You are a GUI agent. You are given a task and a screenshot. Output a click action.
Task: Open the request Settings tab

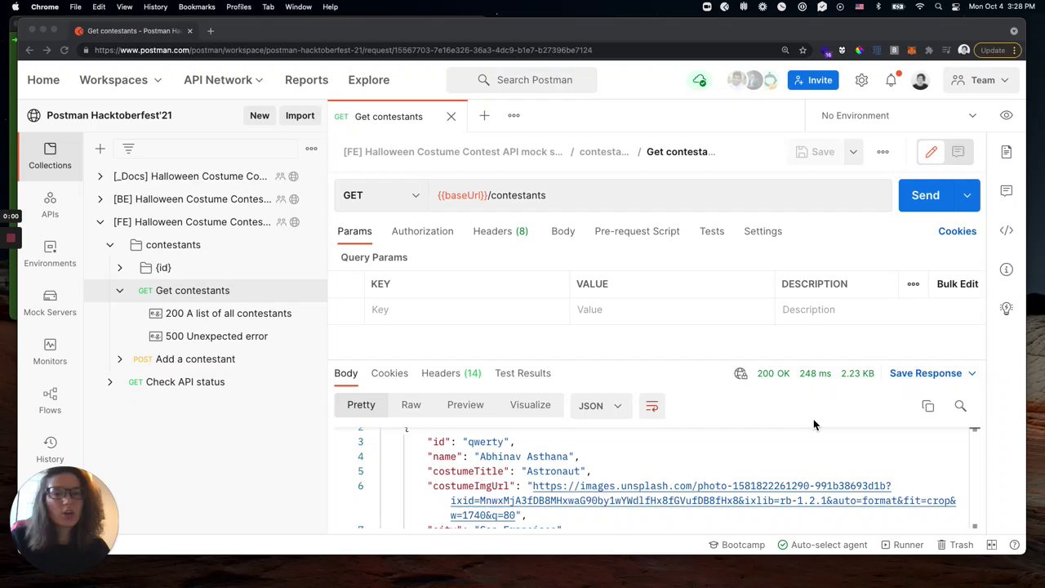(x=763, y=231)
